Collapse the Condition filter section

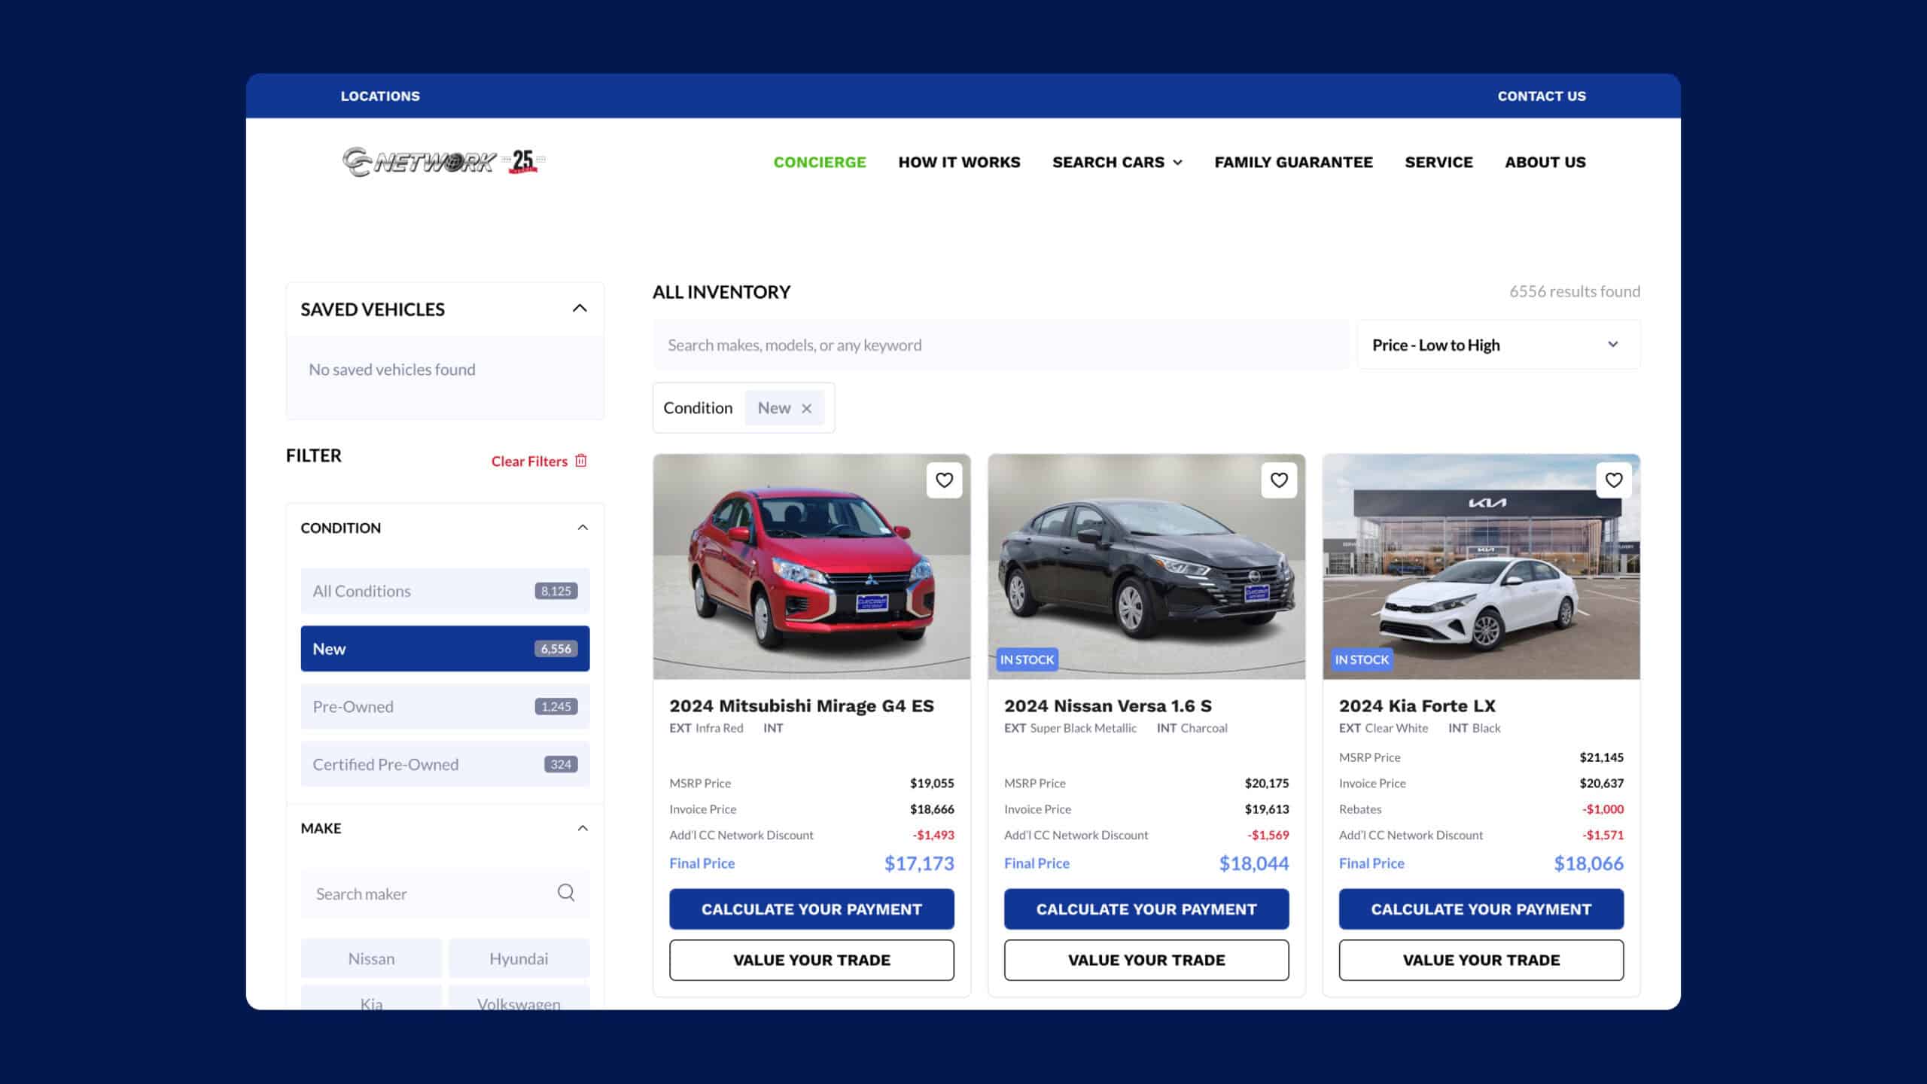583,527
